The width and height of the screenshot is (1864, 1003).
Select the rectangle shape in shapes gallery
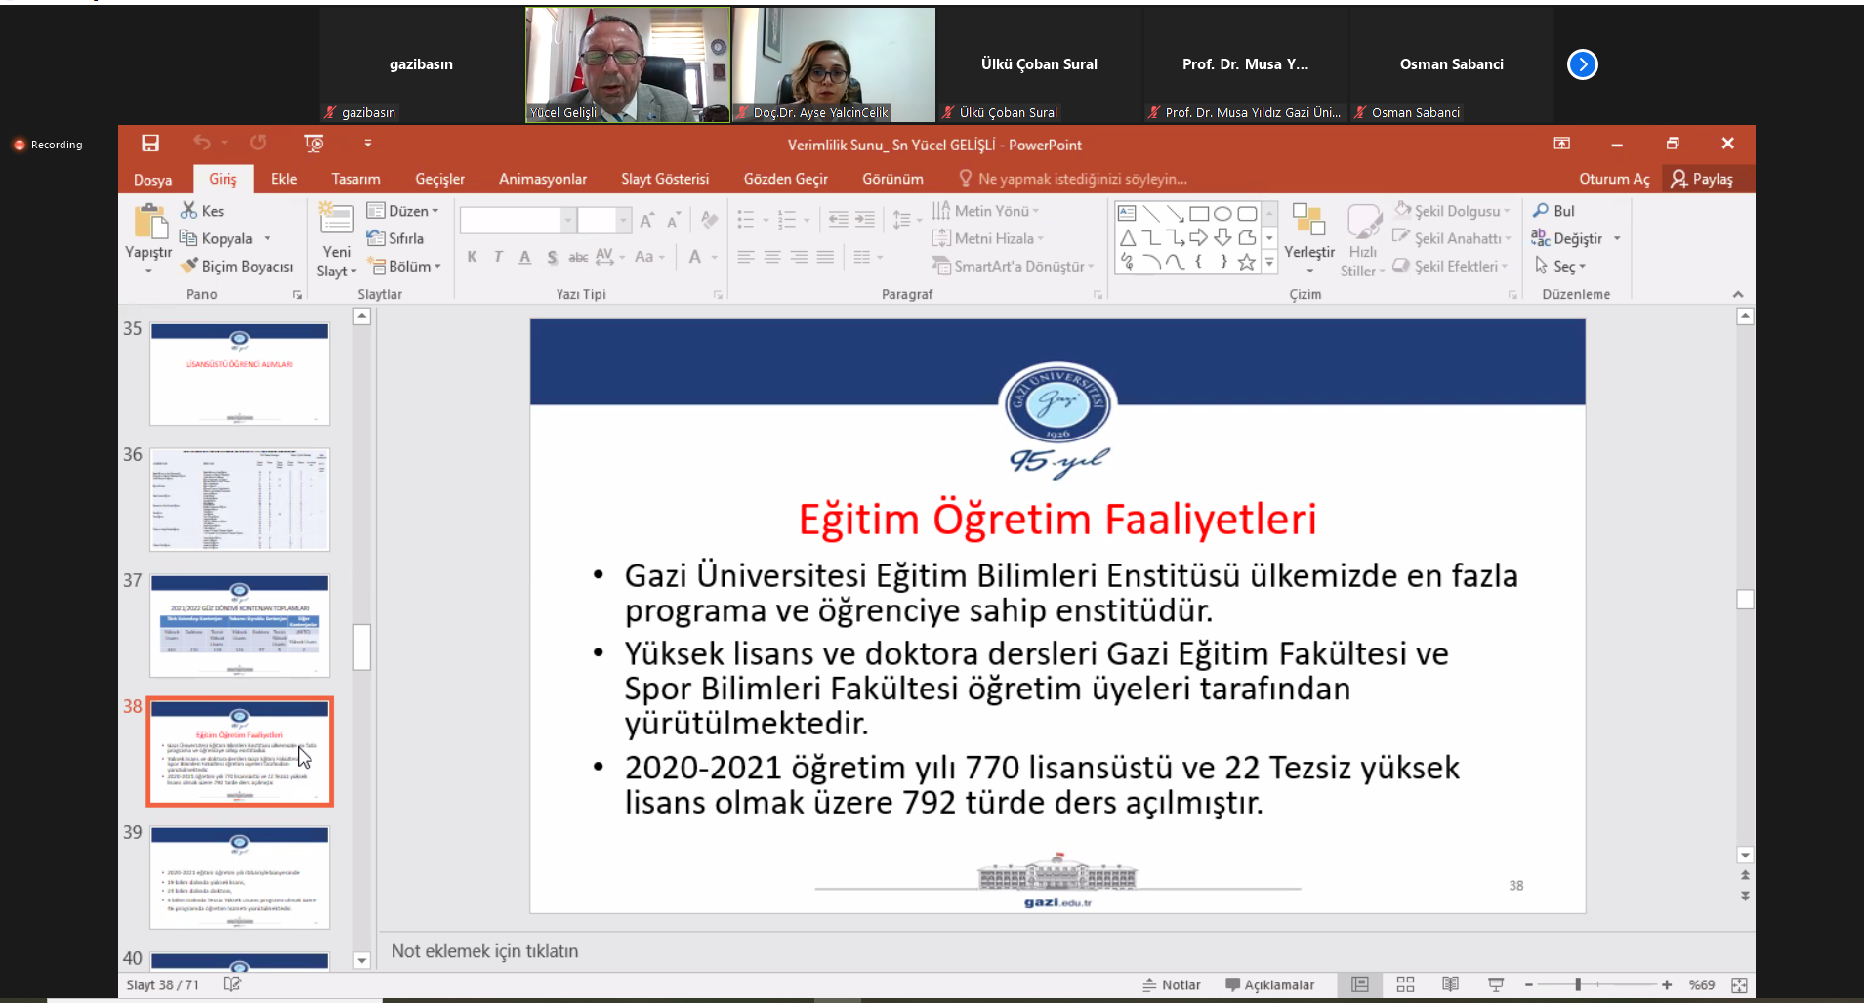1199,214
